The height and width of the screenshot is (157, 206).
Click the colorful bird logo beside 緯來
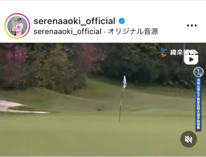click(x=162, y=52)
